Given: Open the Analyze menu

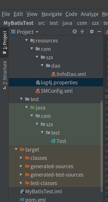Looking at the screenshot, I should pos(89,14).
